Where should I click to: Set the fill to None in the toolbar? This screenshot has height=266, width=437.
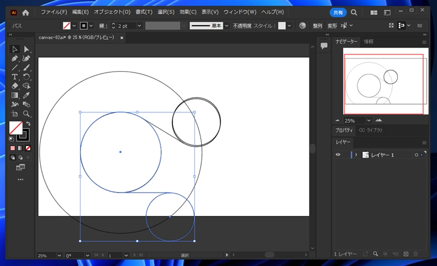(x=28, y=148)
